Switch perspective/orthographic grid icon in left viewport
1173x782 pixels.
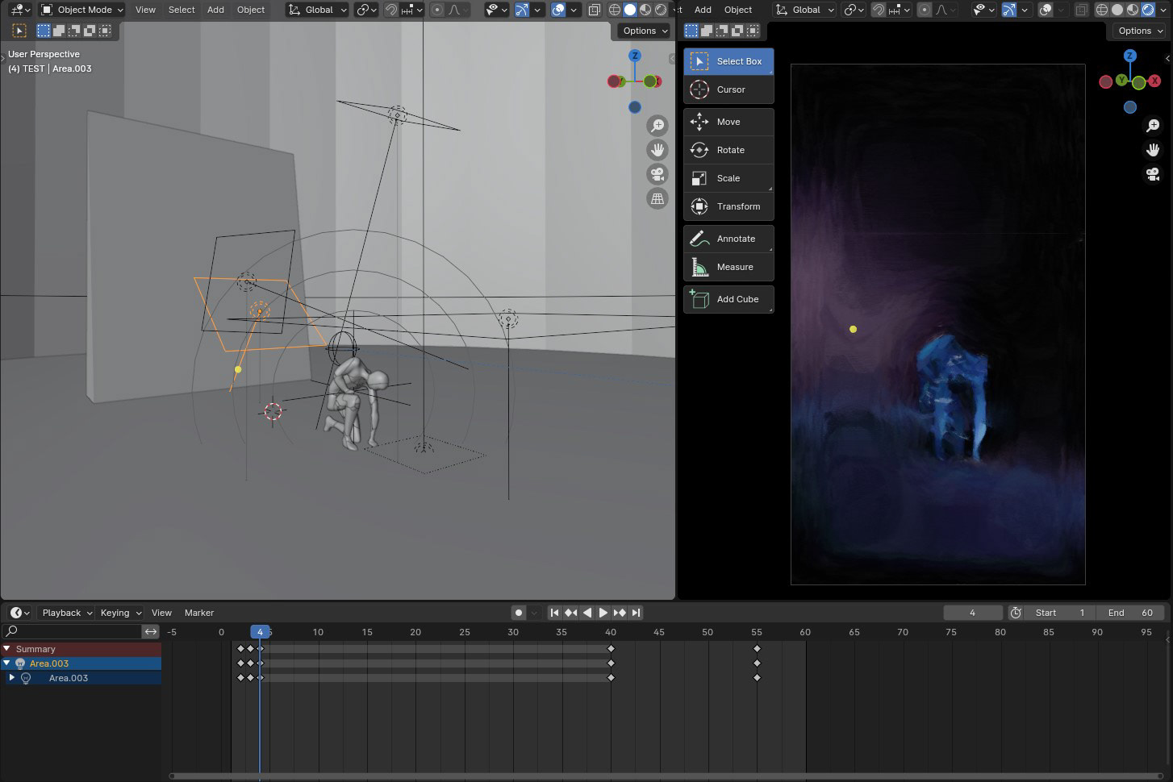[x=657, y=198]
